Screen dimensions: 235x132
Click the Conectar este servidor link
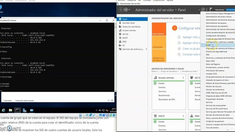(192, 54)
